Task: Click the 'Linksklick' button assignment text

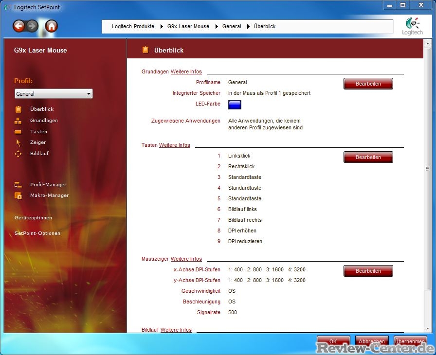Action: 239,156
